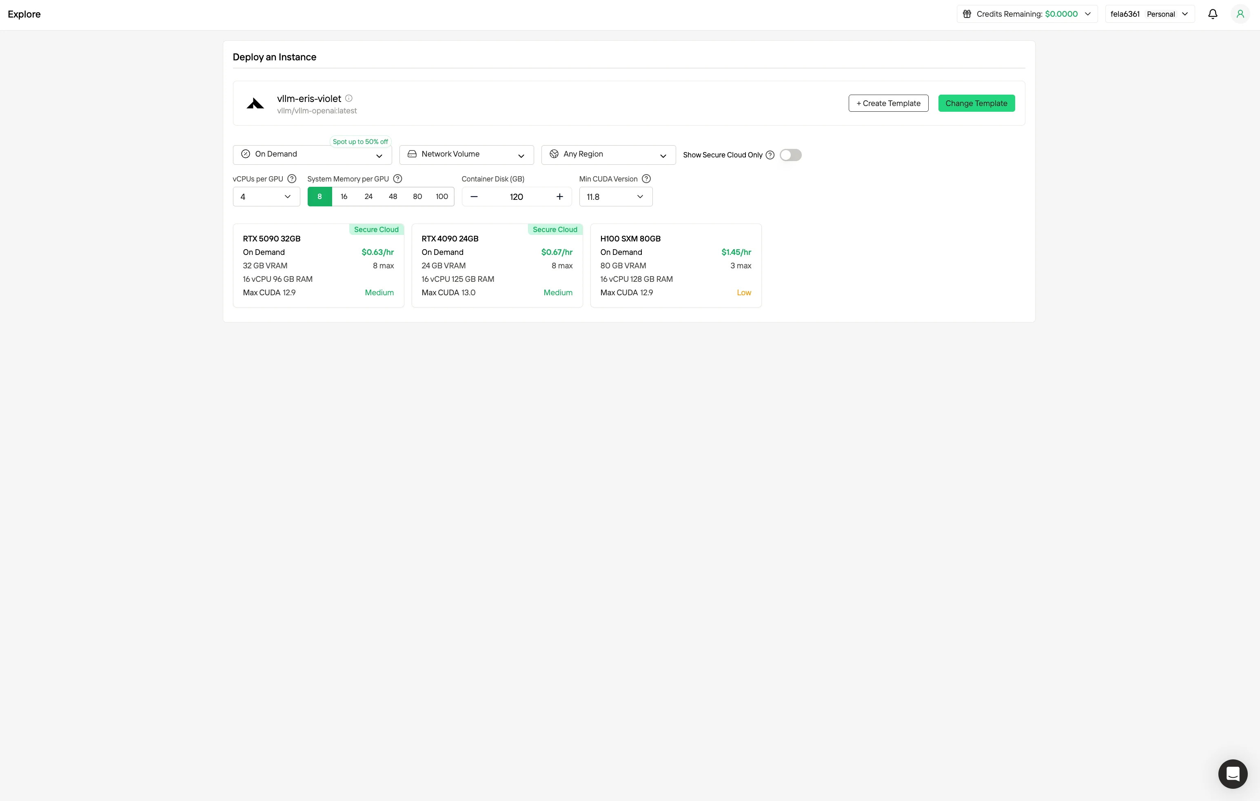Expand the Credits Remaining dropdown
Viewport: 1260px width, 801px height.
[x=1027, y=14]
